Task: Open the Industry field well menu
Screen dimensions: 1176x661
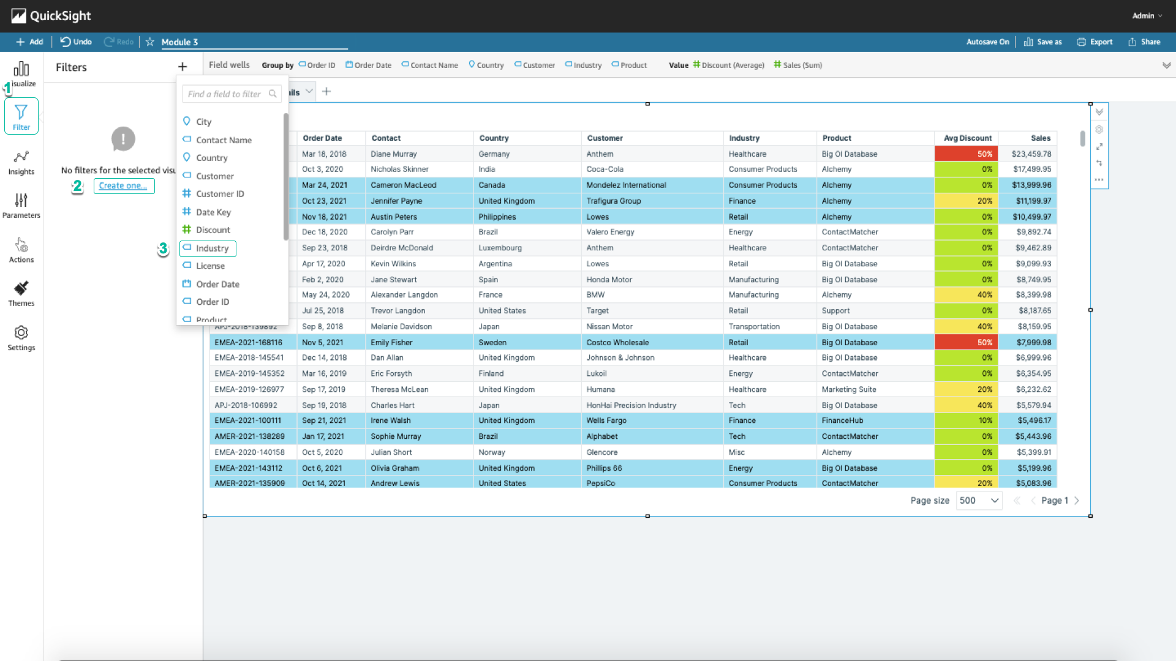Action: 583,65
